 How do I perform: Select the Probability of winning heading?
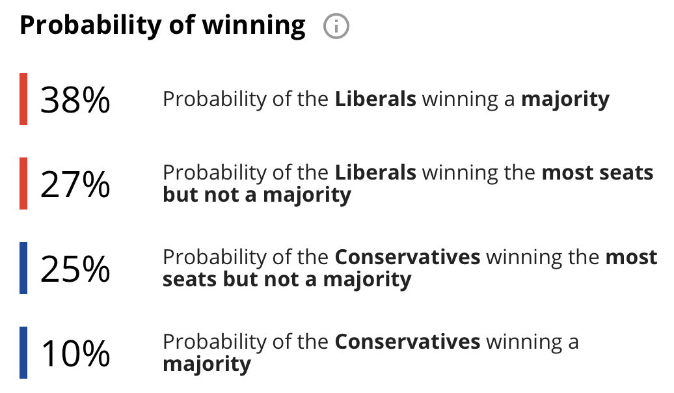click(163, 25)
